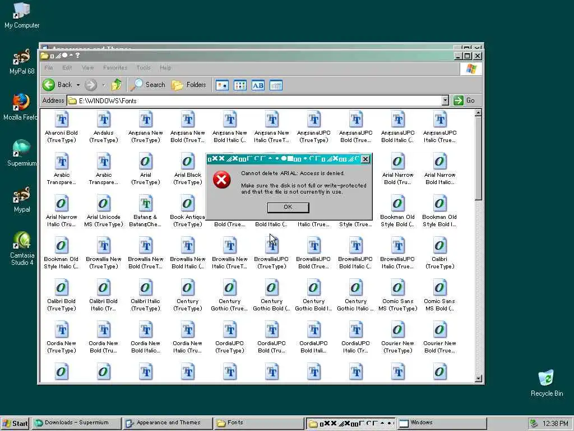Click the Forward arrow toolbar button
Viewport: 574px width, 431px height.
[x=91, y=85]
